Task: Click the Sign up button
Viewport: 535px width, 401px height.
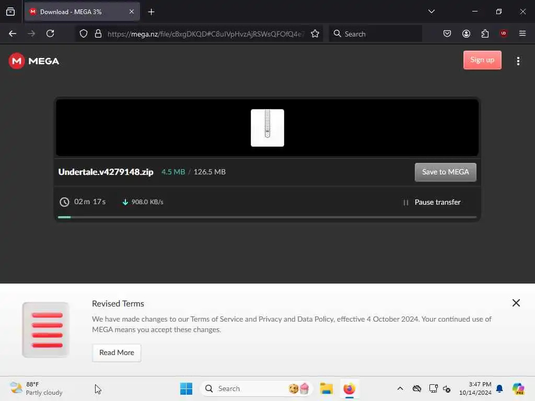Action: pyautogui.click(x=482, y=60)
